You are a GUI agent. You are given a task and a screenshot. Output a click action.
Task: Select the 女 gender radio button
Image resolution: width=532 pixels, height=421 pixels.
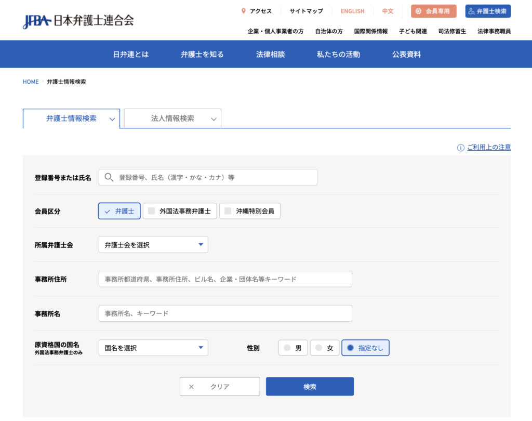coord(319,348)
